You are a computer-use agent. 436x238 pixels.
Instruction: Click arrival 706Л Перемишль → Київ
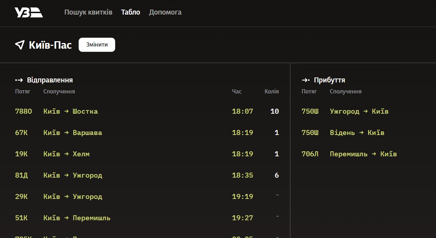(363, 154)
